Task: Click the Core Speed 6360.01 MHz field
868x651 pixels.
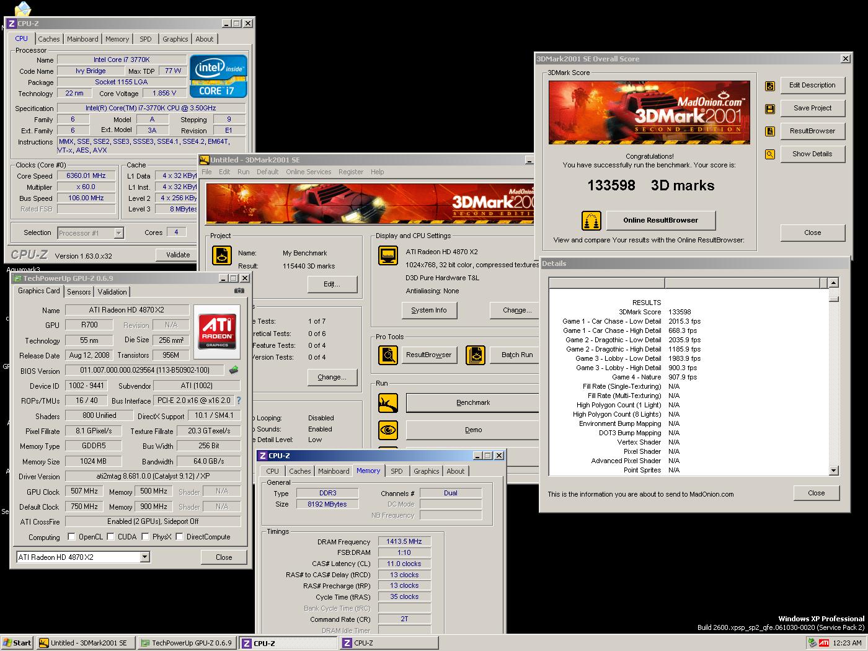Action: (x=86, y=176)
